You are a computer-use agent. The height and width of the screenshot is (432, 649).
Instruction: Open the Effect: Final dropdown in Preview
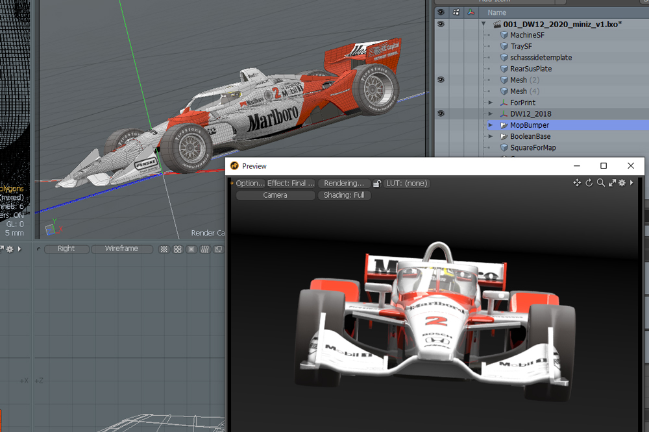click(291, 184)
